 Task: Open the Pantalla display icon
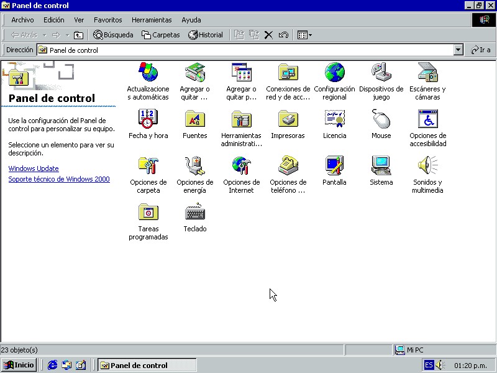[x=334, y=165]
